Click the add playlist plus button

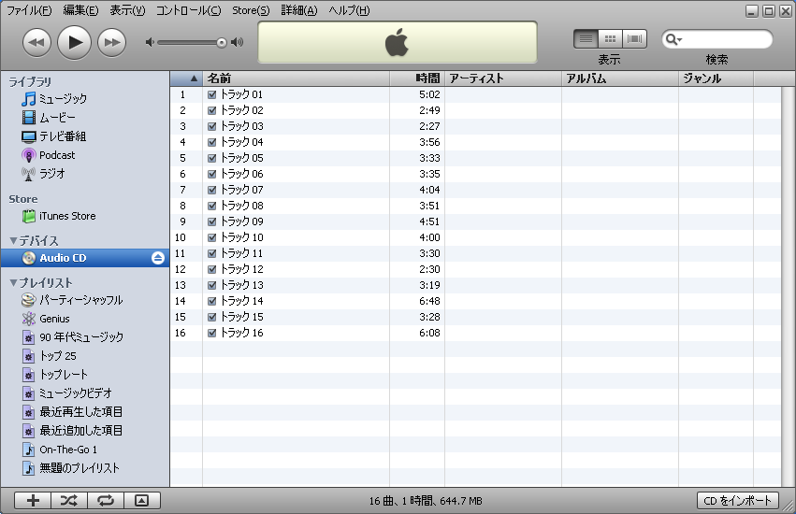[33, 501]
